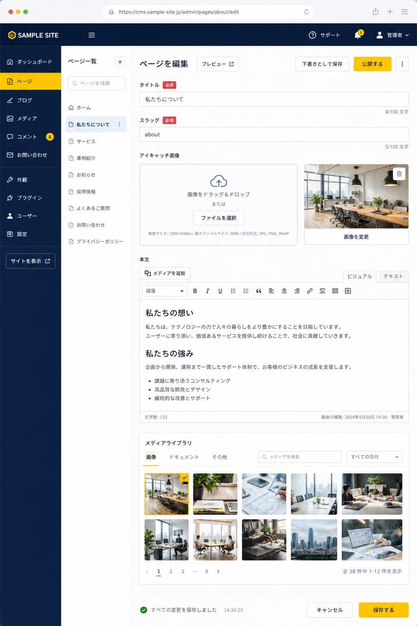
Task: Add a new page with plus icon
Action: click(120, 62)
